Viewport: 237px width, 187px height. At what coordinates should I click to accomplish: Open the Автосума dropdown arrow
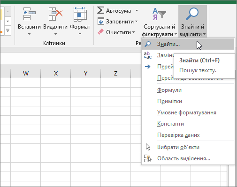[137, 11]
